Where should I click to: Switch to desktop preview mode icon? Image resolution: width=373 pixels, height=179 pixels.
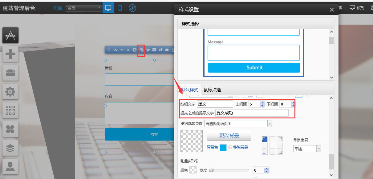(108, 8)
